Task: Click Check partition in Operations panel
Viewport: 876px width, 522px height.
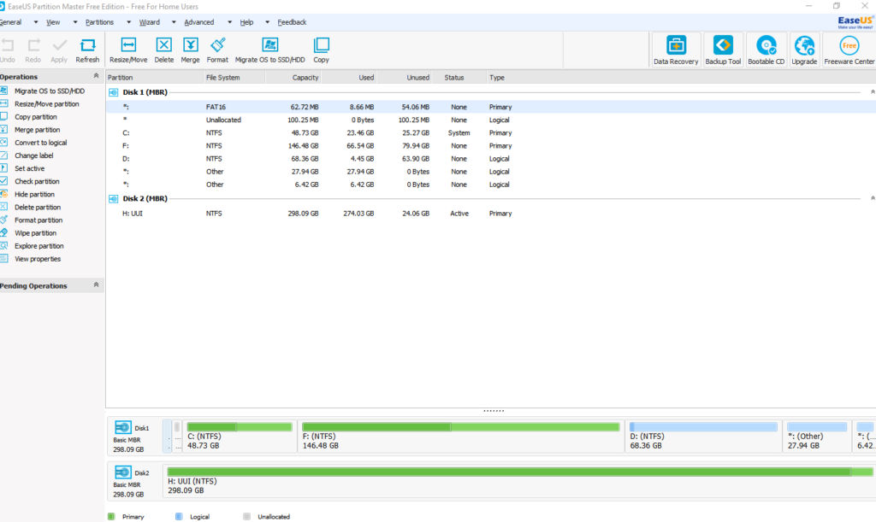Action: 36,181
